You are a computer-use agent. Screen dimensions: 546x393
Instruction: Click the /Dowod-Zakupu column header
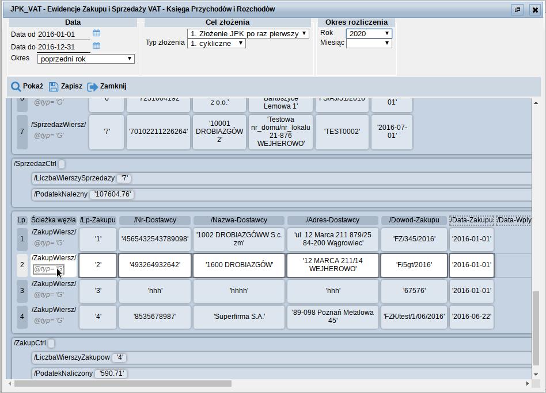(x=414, y=220)
